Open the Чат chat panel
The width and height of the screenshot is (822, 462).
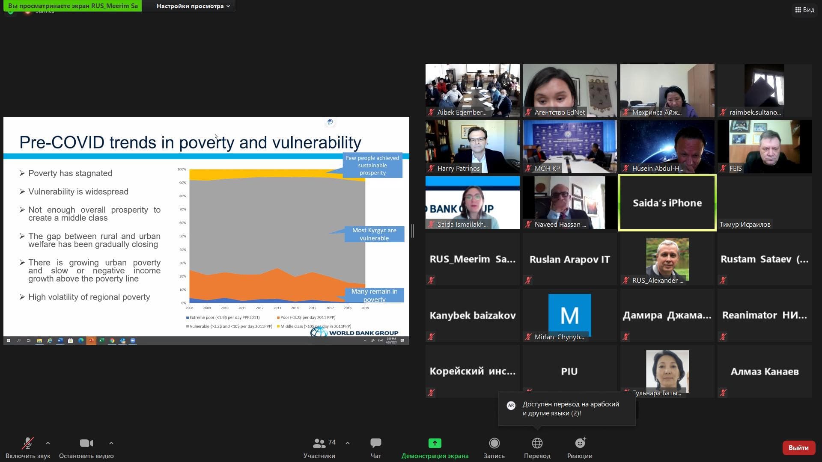(x=375, y=447)
